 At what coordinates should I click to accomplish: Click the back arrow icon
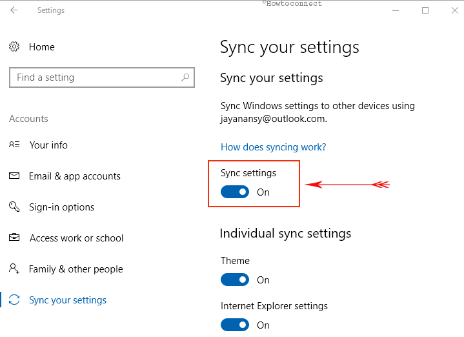14,10
